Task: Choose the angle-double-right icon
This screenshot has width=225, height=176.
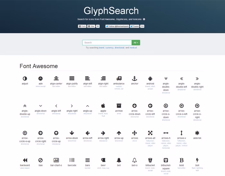Action: 197,79
